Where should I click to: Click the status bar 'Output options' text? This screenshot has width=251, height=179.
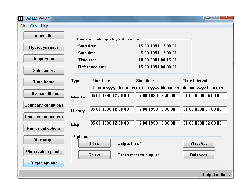pyautogui.click(x=216, y=174)
